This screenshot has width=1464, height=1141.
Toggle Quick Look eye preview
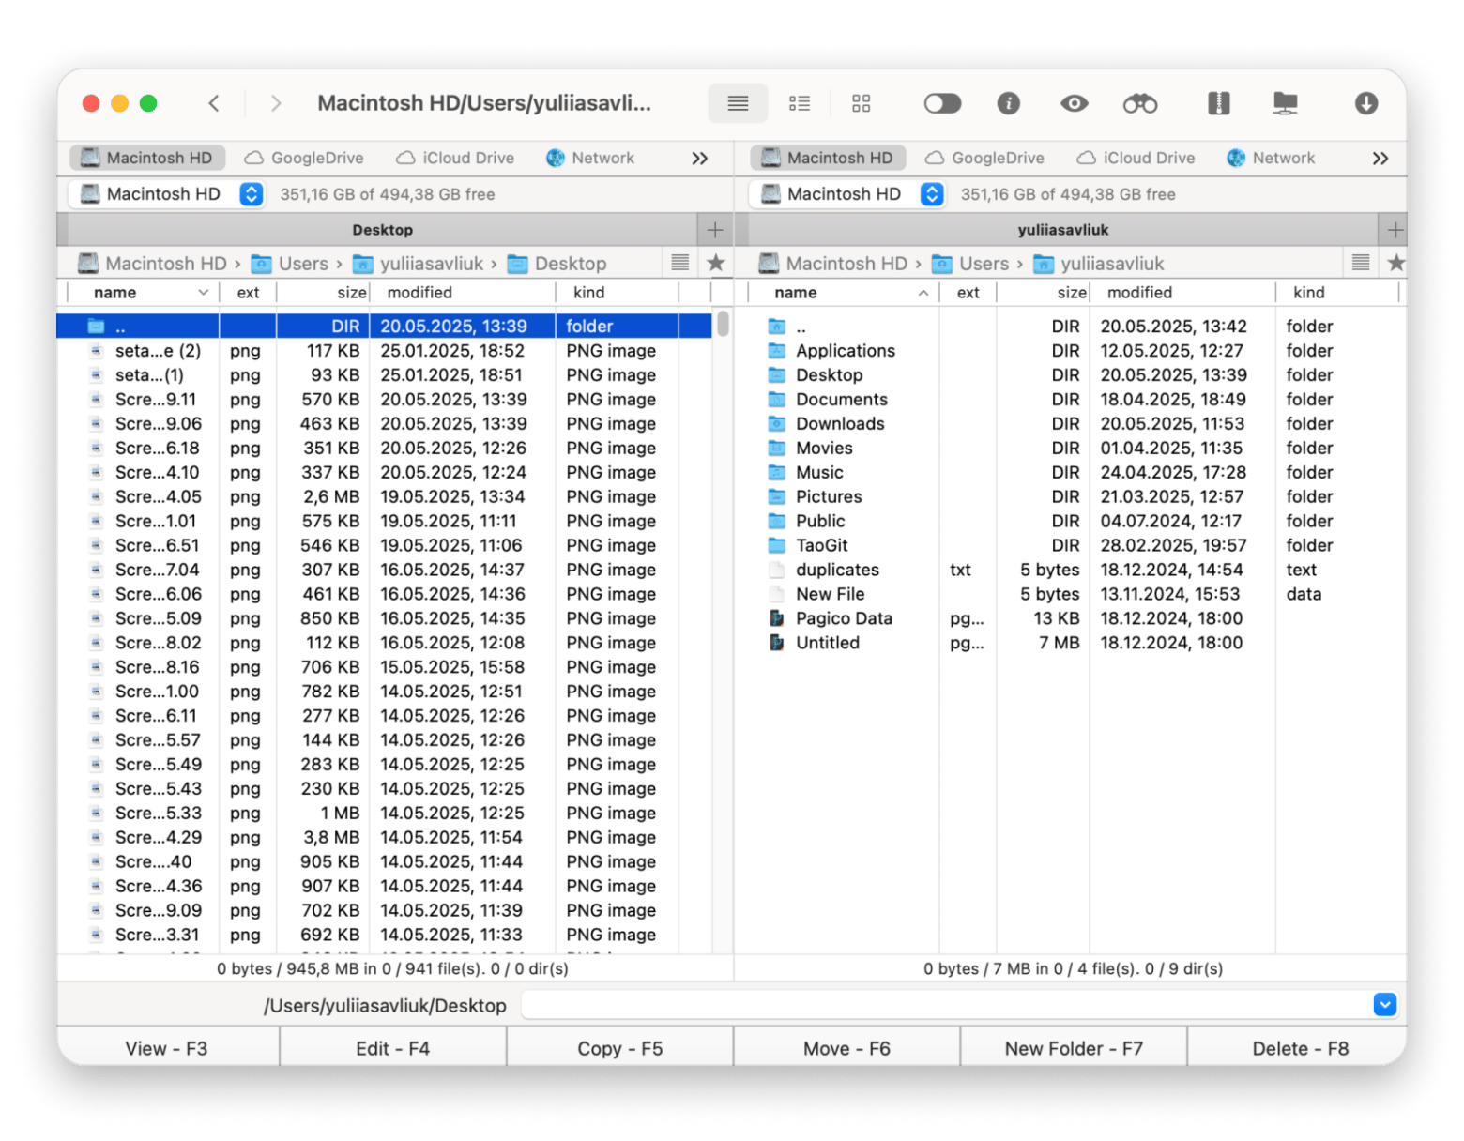1074,103
